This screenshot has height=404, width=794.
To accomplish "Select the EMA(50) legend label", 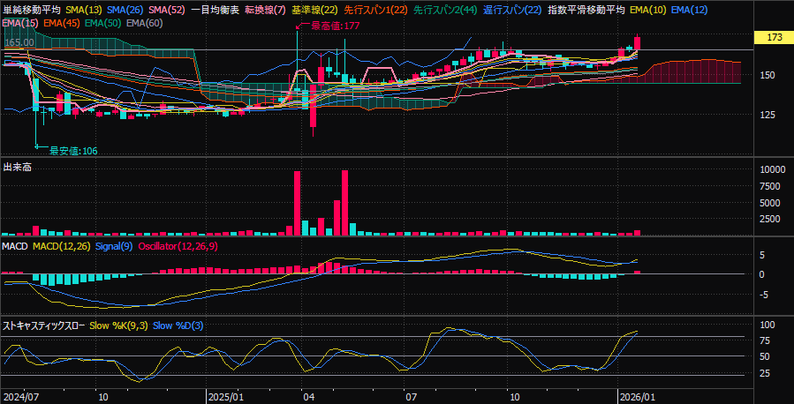I will pos(102,21).
